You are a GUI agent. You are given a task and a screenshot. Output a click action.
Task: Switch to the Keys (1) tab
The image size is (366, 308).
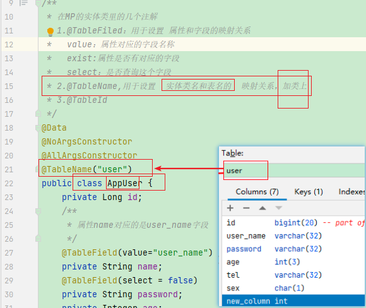pyautogui.click(x=309, y=192)
